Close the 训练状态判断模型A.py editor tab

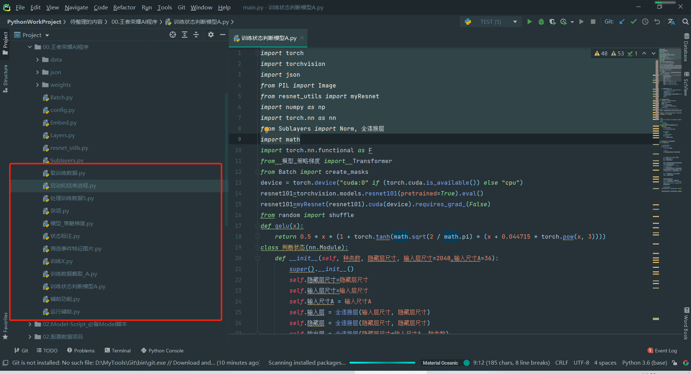point(302,38)
